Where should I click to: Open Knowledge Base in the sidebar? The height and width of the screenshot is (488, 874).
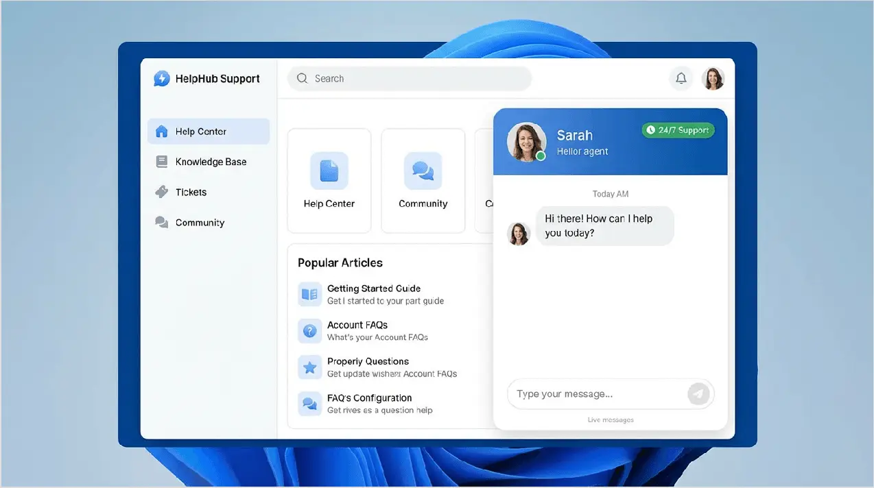[209, 162]
